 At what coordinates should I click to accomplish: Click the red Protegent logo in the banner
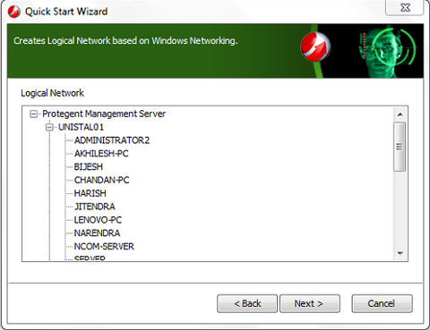(x=315, y=47)
